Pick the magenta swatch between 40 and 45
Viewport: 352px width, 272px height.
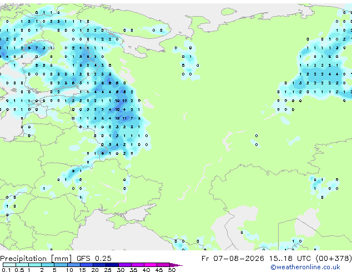coord(150,265)
